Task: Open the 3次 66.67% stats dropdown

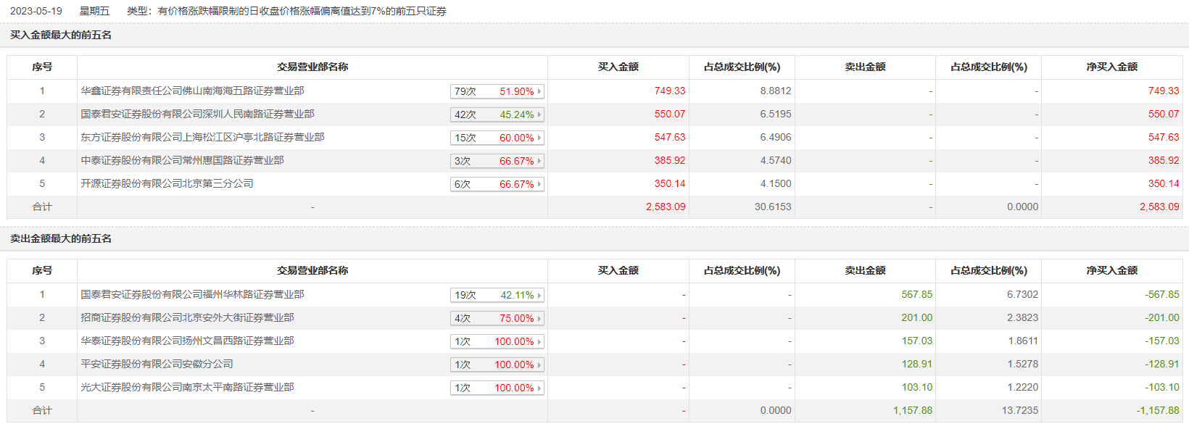Action: point(497,161)
